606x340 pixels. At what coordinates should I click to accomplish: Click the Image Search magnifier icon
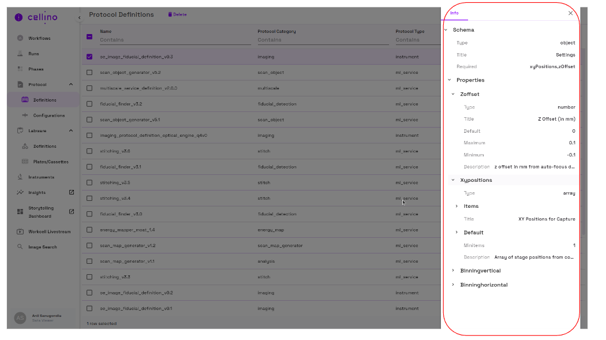20,247
